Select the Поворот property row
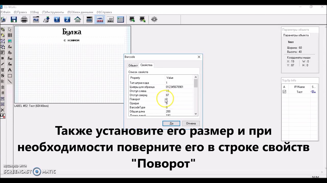The height and width of the screenshot is (183, 327). (x=161, y=99)
